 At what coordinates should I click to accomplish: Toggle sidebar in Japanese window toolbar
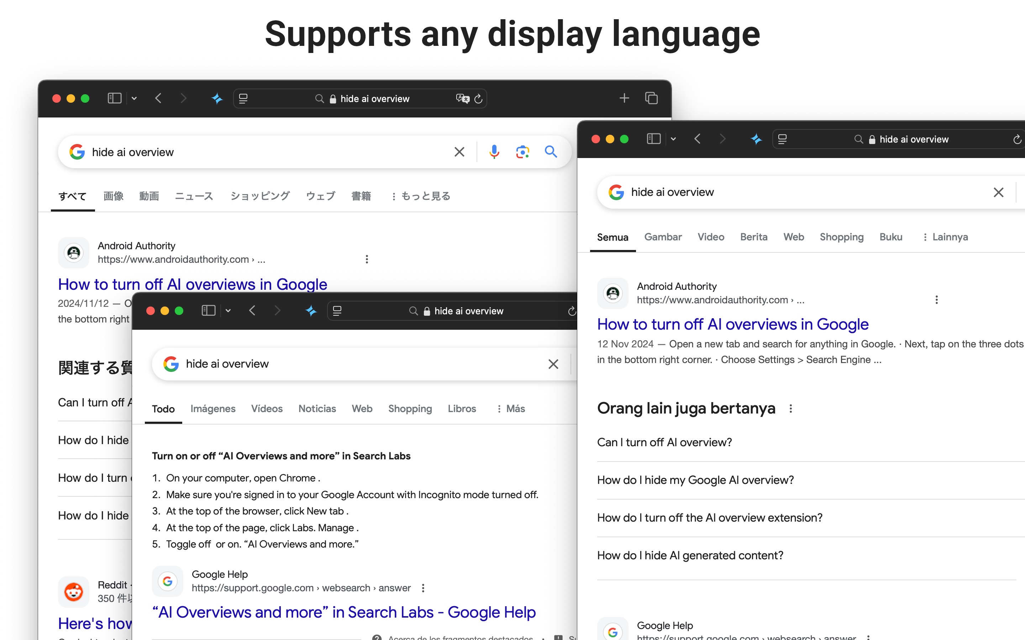[x=114, y=98]
